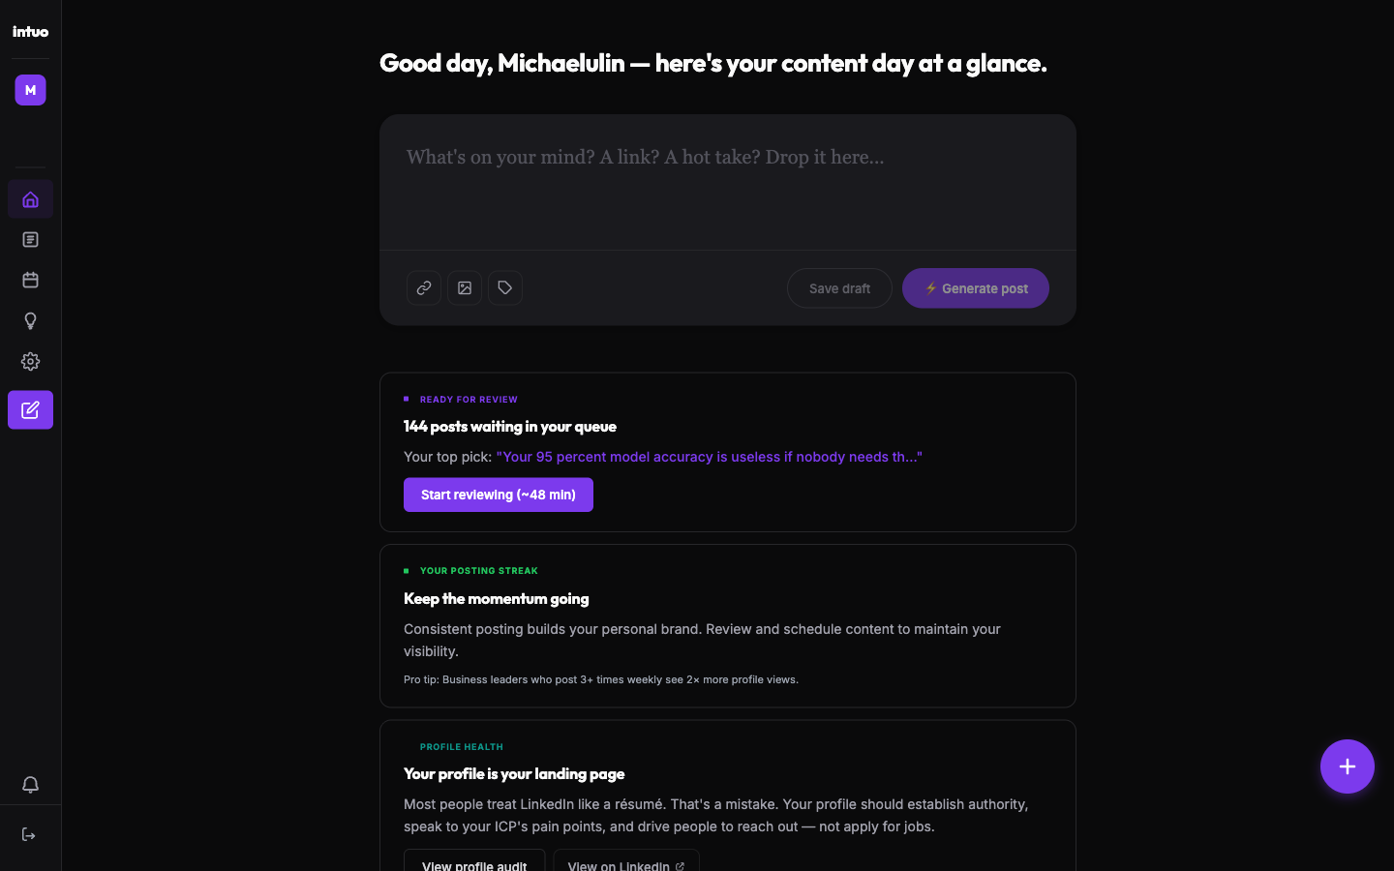Click the post composer text field
The height and width of the screenshot is (871, 1394).
point(726,182)
